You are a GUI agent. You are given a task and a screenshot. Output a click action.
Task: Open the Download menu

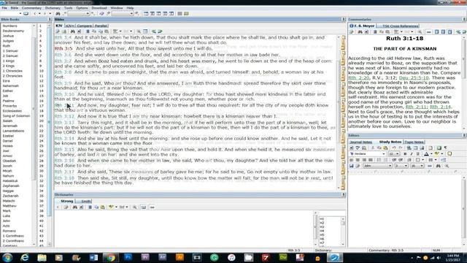coord(99,8)
